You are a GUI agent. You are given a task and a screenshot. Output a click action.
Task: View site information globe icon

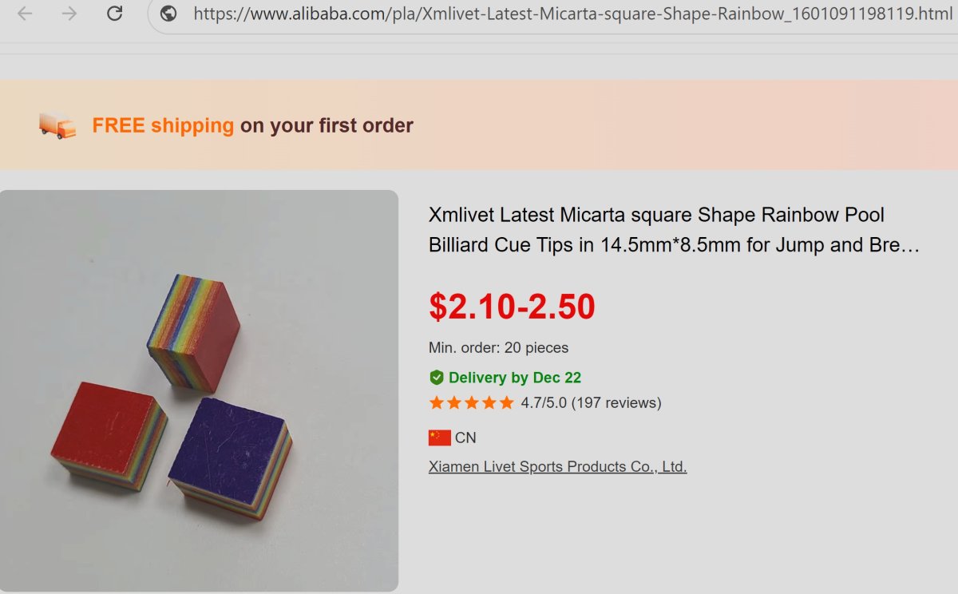(168, 14)
